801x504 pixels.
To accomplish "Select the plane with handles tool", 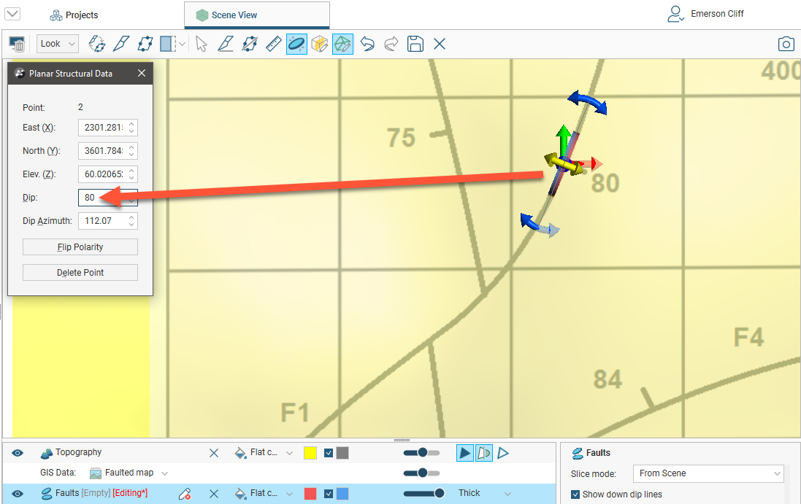I will [x=145, y=44].
